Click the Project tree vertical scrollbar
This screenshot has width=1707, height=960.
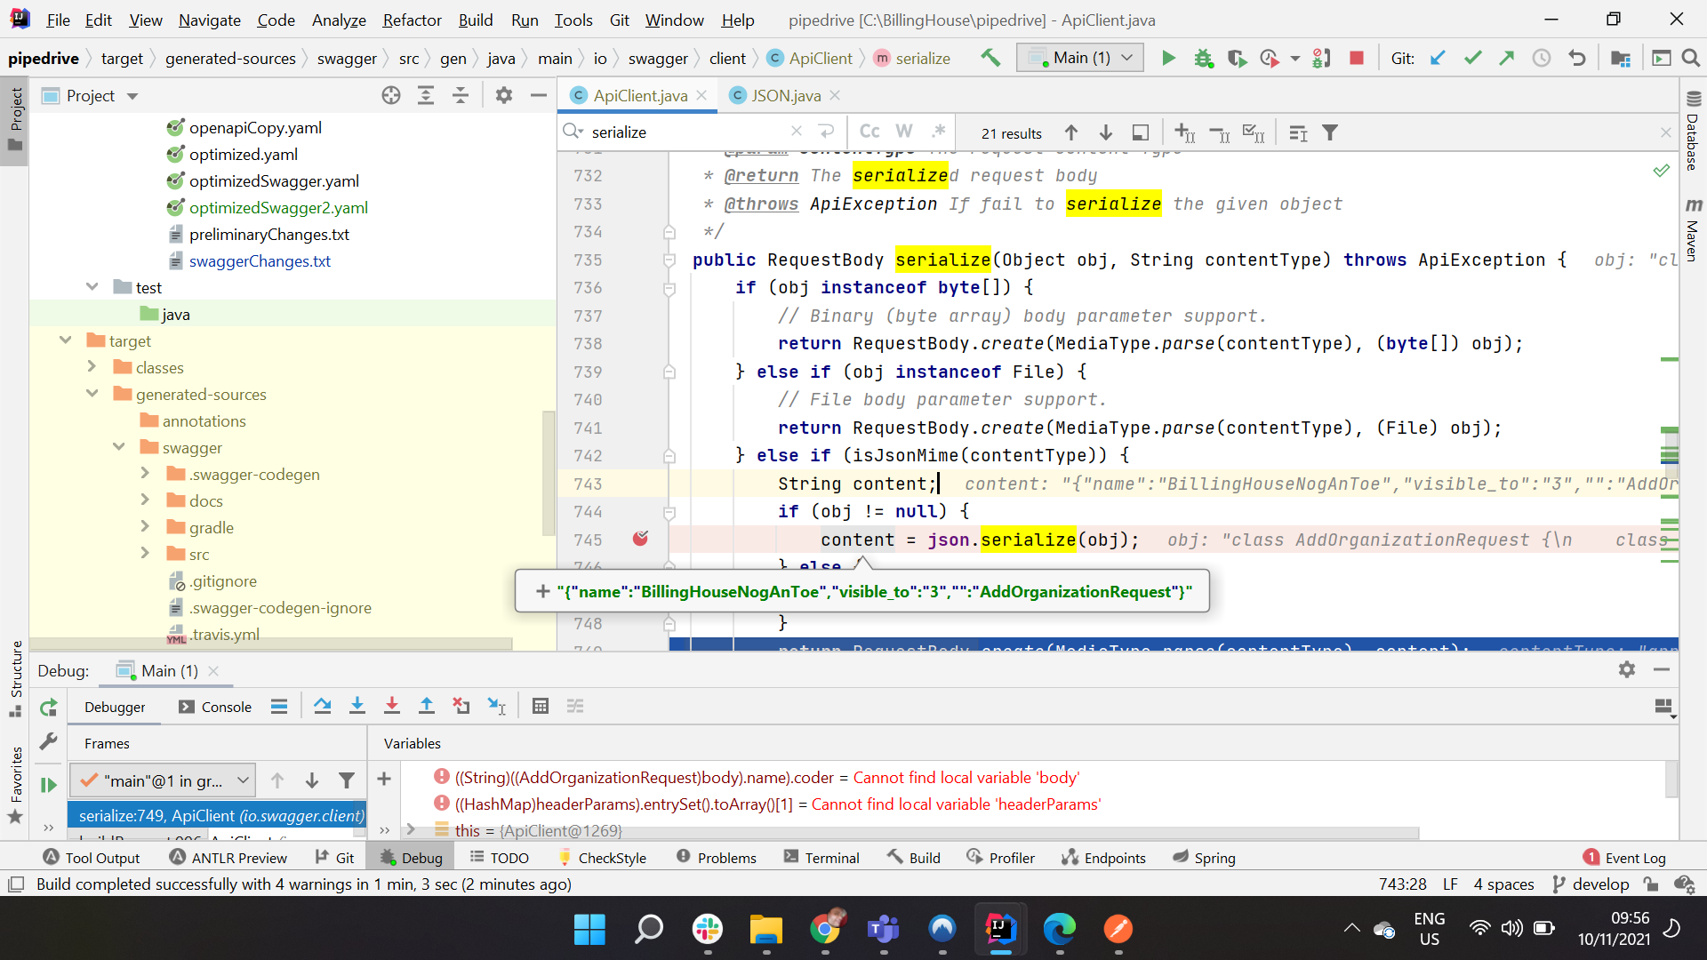(x=549, y=473)
